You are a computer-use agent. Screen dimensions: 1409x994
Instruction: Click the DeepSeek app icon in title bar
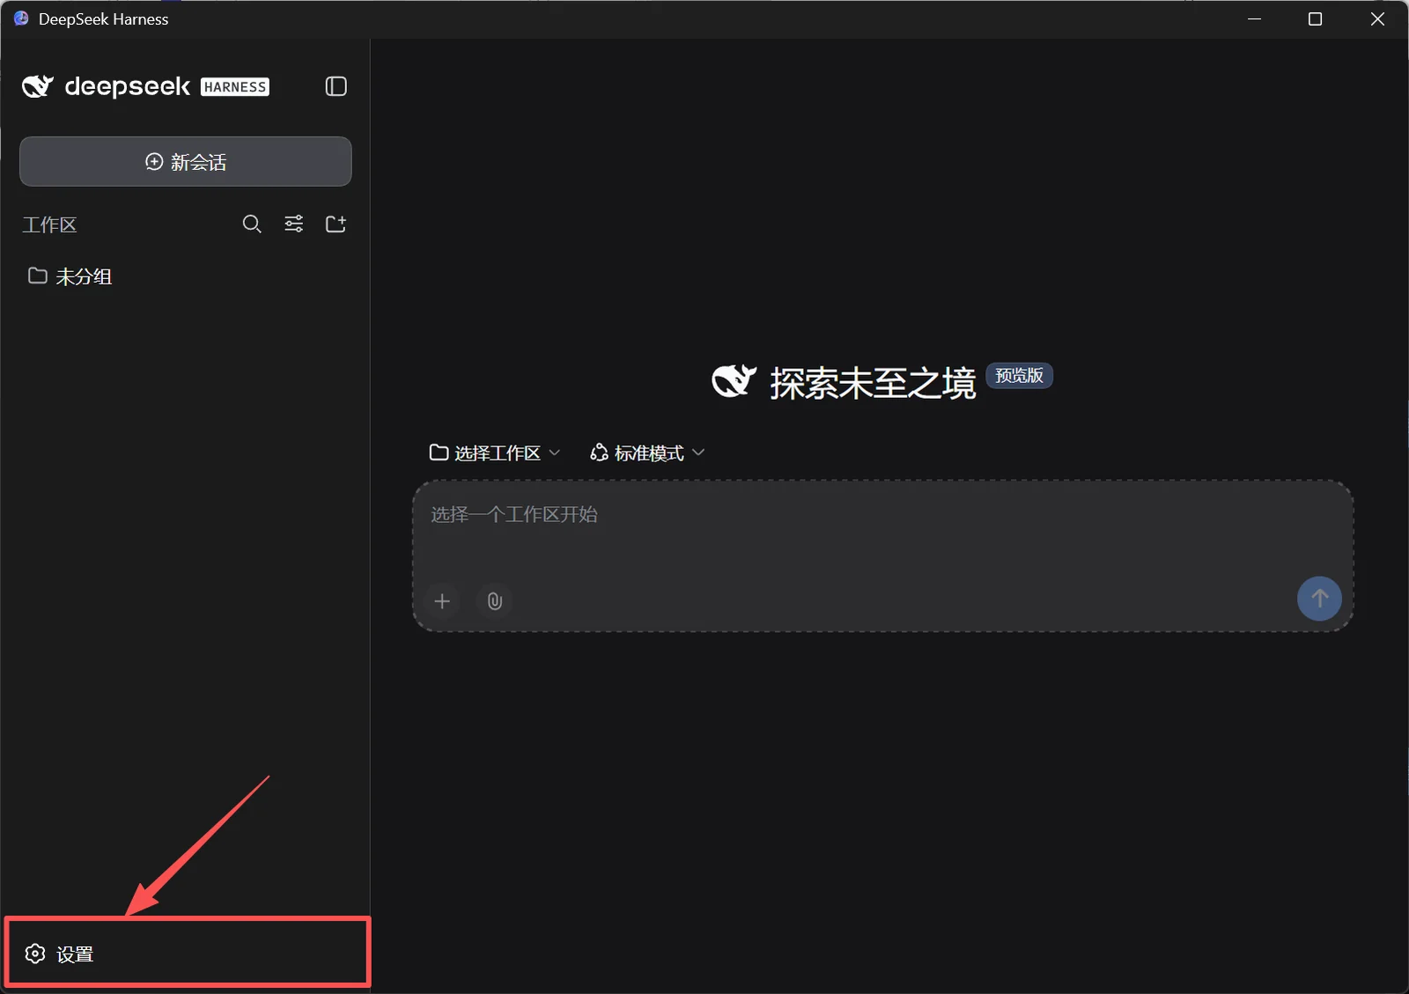click(21, 18)
